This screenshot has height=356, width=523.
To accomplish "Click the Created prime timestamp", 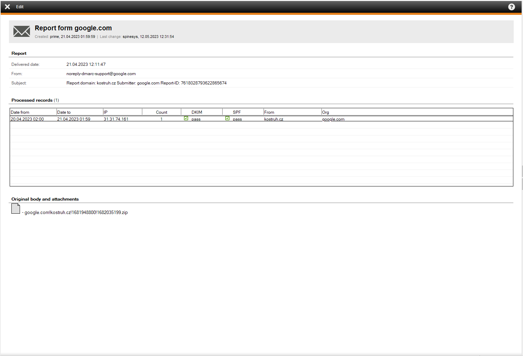I will click(x=72, y=37).
